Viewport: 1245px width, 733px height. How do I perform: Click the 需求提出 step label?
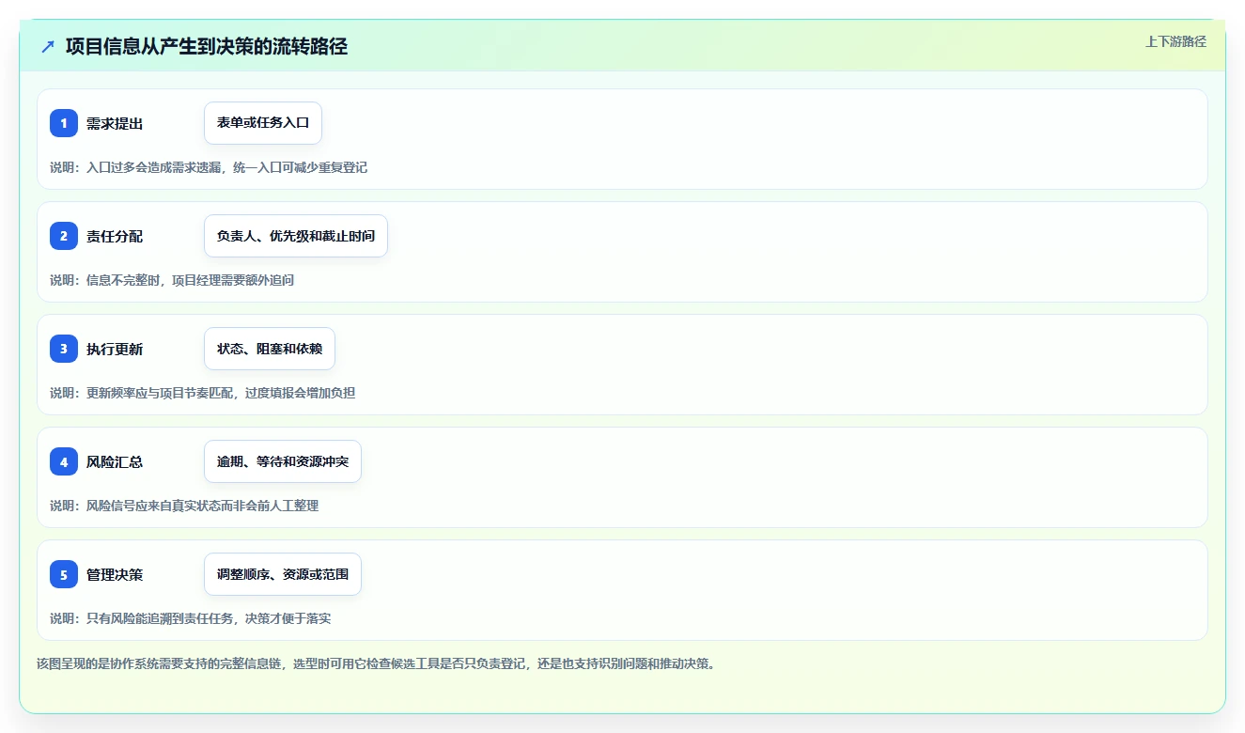click(115, 123)
